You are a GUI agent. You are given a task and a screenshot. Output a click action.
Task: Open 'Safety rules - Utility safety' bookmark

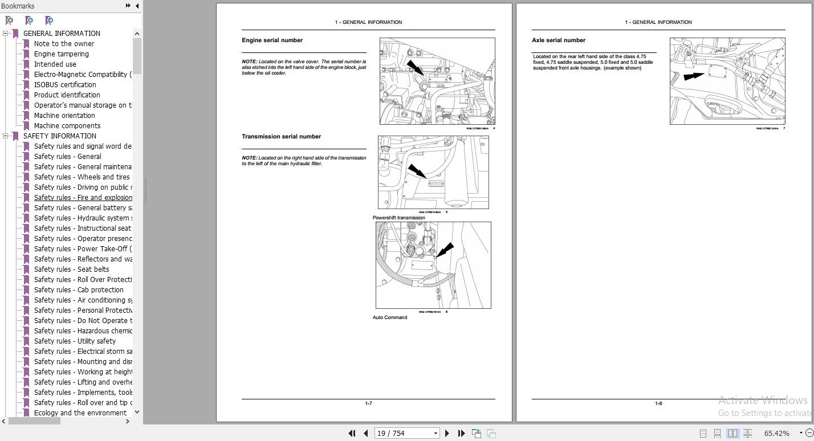pyautogui.click(x=75, y=341)
